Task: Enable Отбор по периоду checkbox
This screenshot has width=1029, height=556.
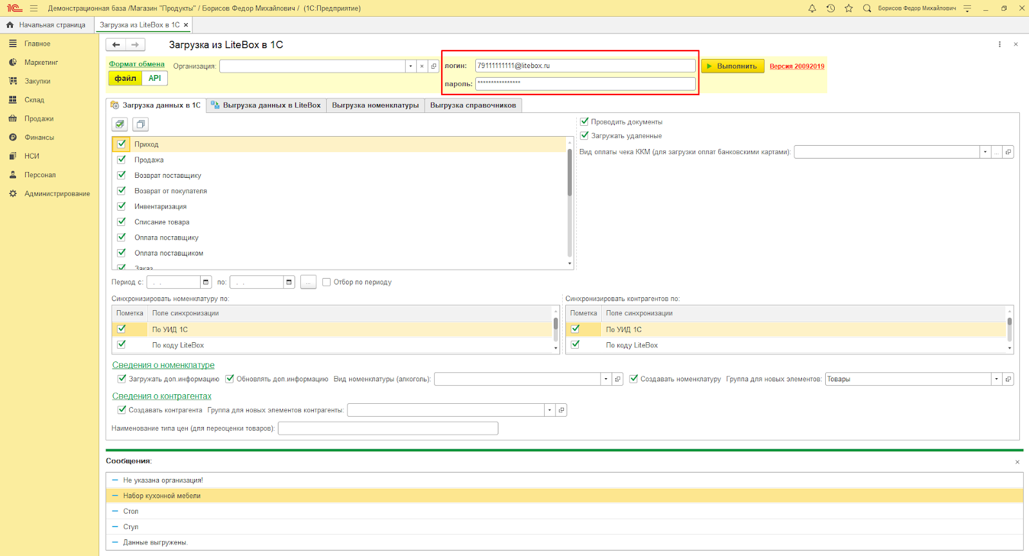Action: (x=327, y=282)
